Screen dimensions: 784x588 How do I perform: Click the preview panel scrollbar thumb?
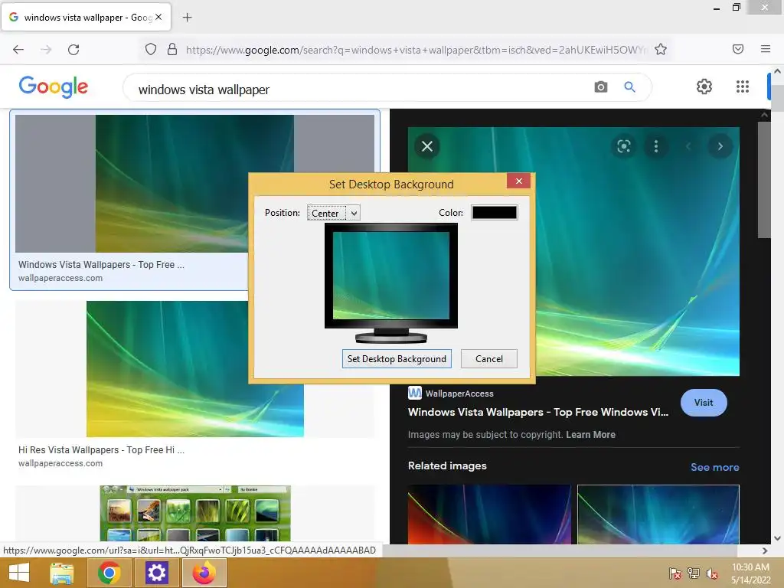(x=764, y=180)
